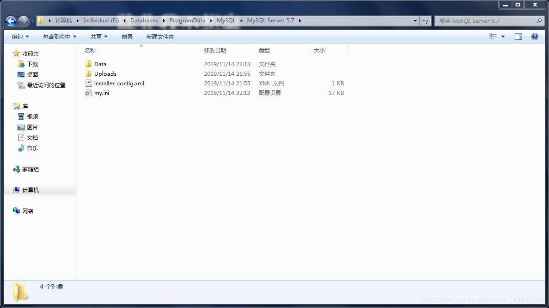
Task: Click the Forward navigation arrow button
Action: tap(23, 21)
